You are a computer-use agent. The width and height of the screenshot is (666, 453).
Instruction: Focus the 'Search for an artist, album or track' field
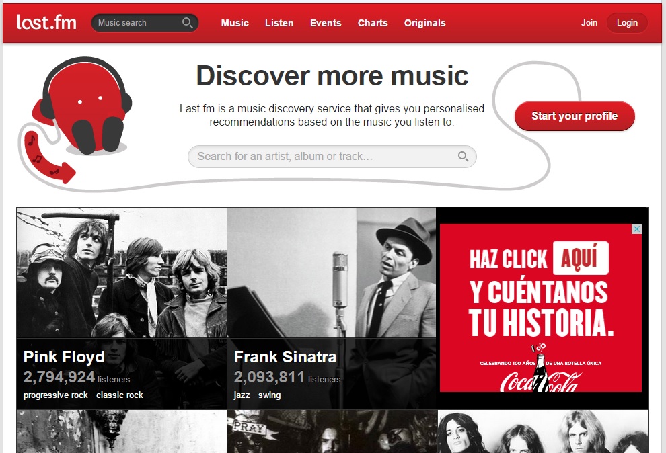332,157
